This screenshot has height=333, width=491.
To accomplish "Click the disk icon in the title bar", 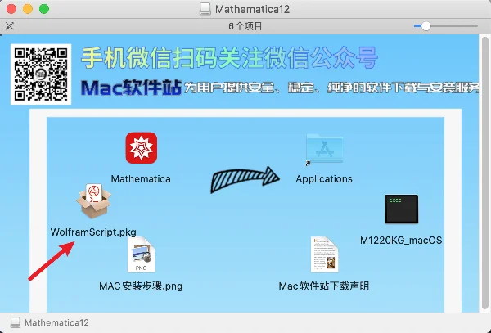I will [x=205, y=9].
